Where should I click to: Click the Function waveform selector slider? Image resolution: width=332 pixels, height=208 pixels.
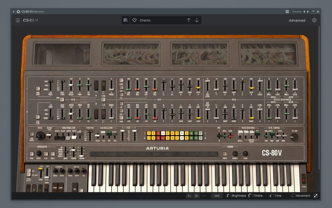pyautogui.click(x=90, y=136)
